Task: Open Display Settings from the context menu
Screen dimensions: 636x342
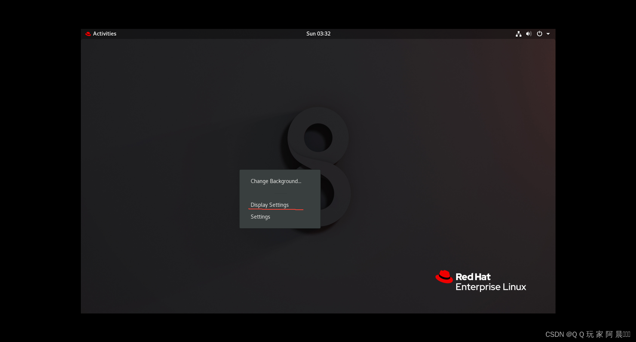Action: [270, 205]
